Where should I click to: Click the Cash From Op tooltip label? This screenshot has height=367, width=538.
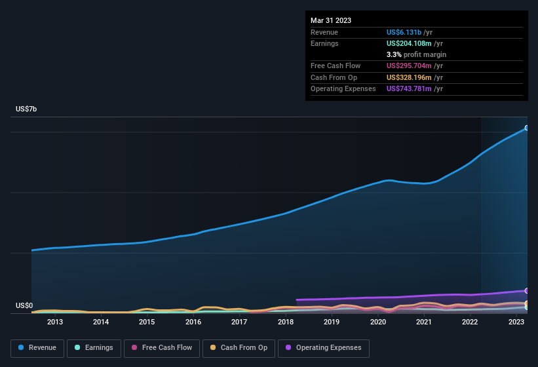click(x=334, y=77)
